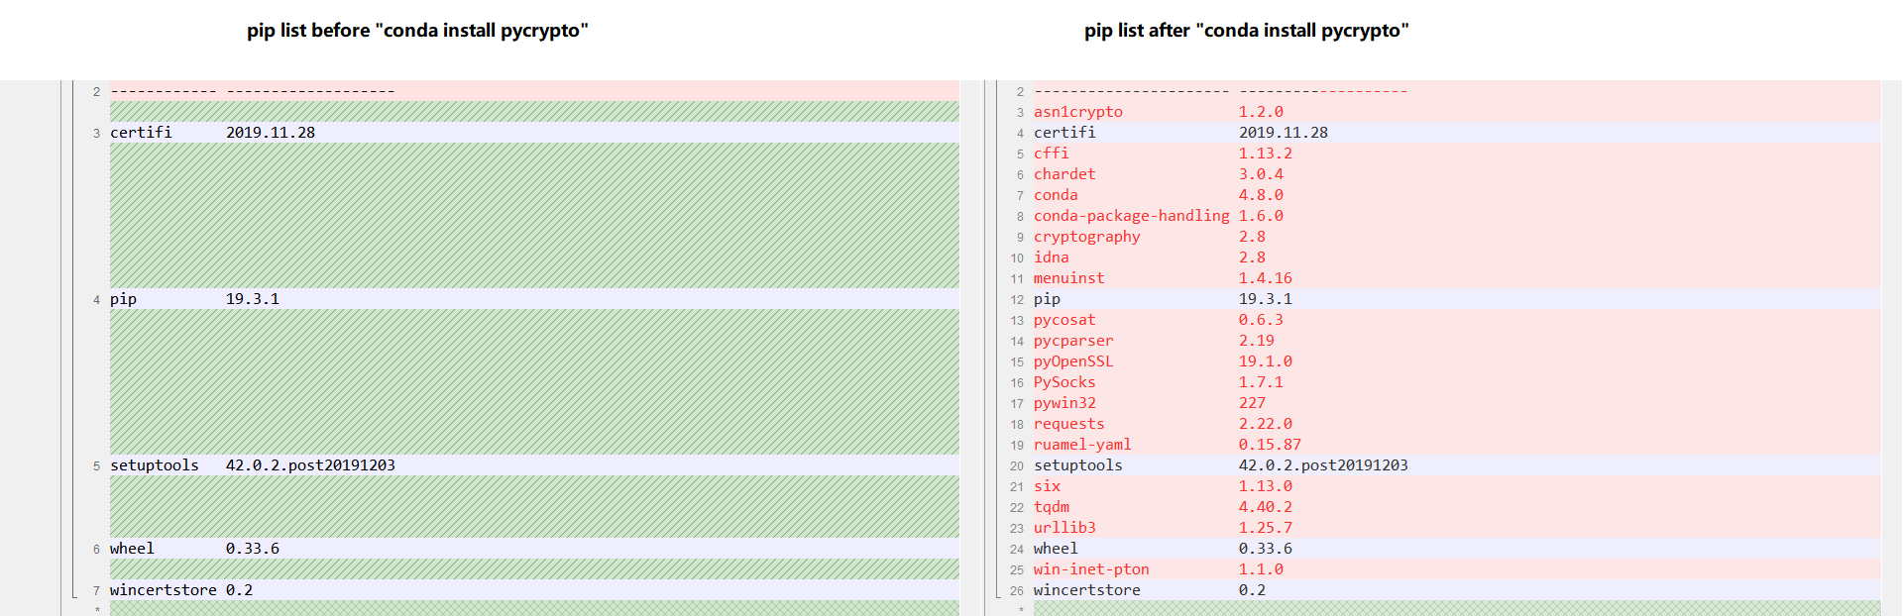Click version '42.0.2.post20191203' in right pane

[1323, 465]
